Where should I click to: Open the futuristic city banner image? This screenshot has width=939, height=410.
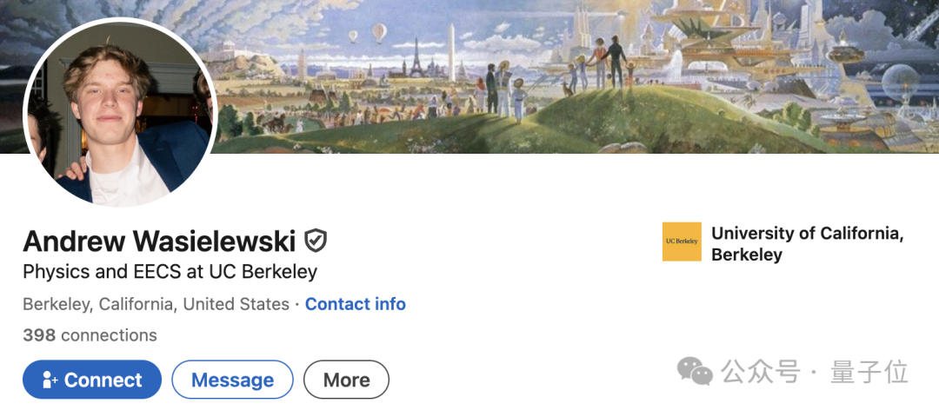click(x=575, y=76)
